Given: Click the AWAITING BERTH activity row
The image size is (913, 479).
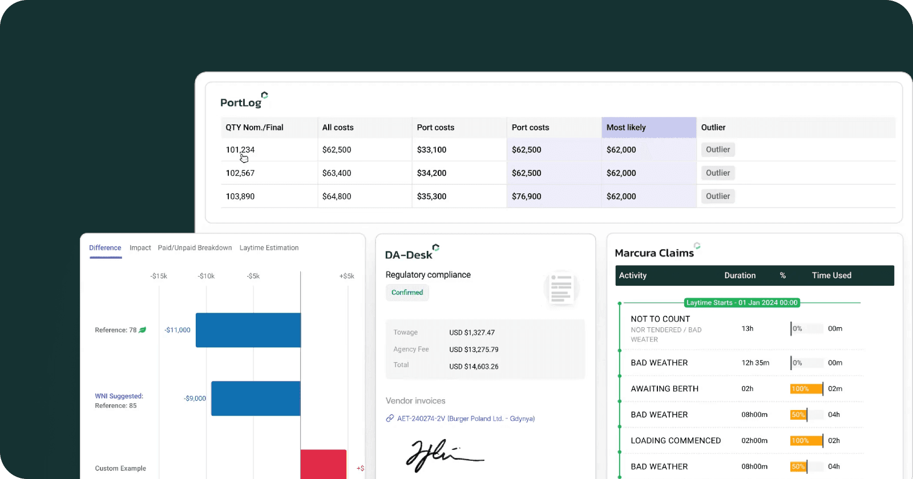Looking at the screenshot, I should (742, 389).
